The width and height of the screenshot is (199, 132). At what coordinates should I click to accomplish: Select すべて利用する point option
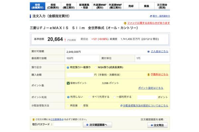(90, 97)
